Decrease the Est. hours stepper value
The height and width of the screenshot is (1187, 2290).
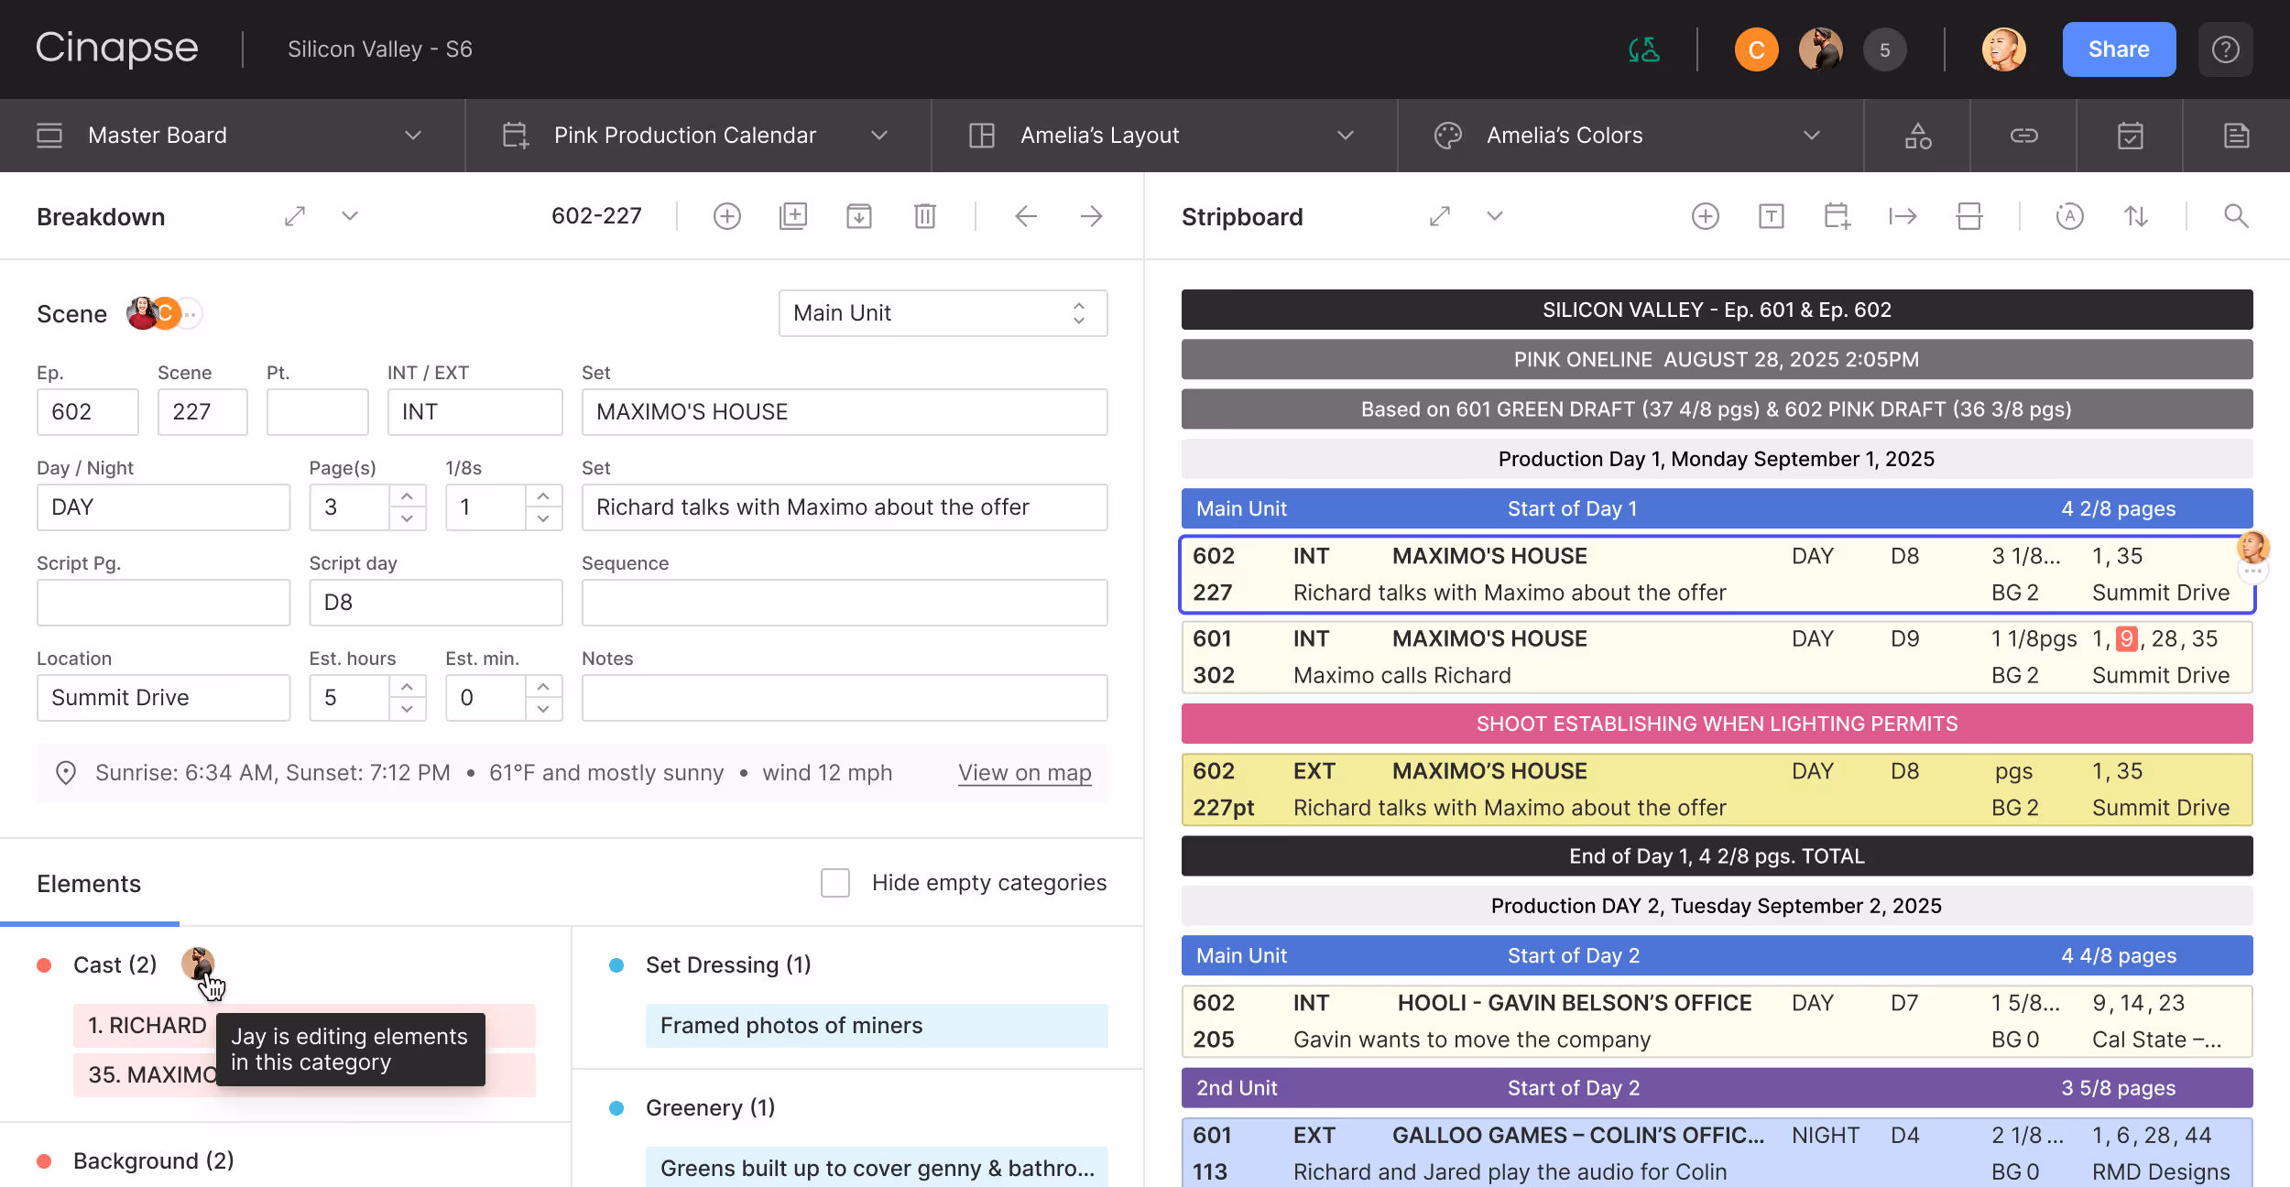point(407,709)
